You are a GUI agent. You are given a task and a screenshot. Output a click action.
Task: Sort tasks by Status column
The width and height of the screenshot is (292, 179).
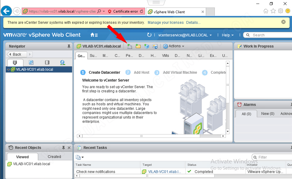click(215, 165)
